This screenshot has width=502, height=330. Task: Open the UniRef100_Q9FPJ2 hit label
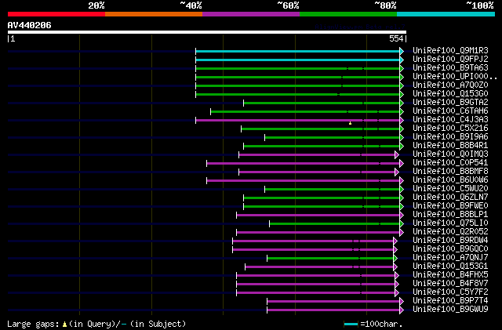(x=450, y=60)
